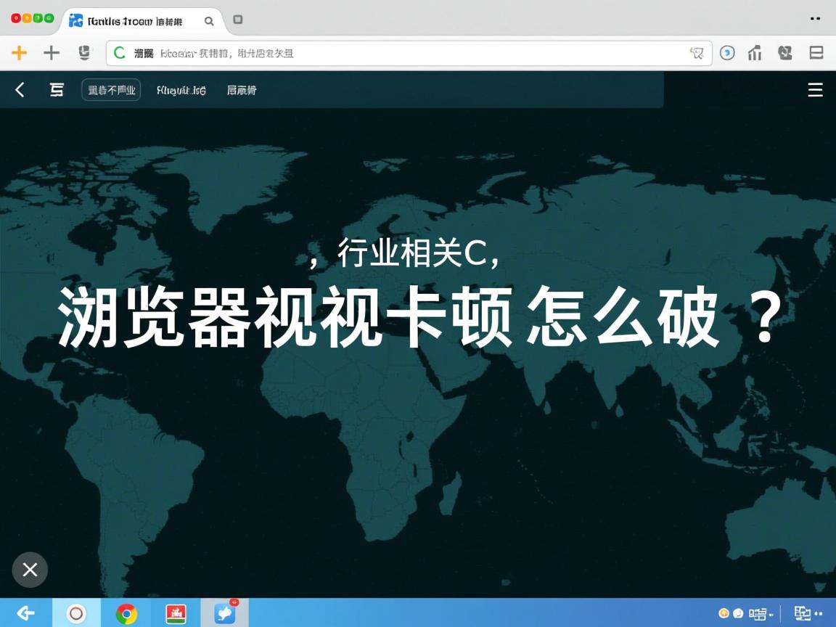
Task: Open the browser panel icon at far right
Action: pyautogui.click(x=816, y=53)
